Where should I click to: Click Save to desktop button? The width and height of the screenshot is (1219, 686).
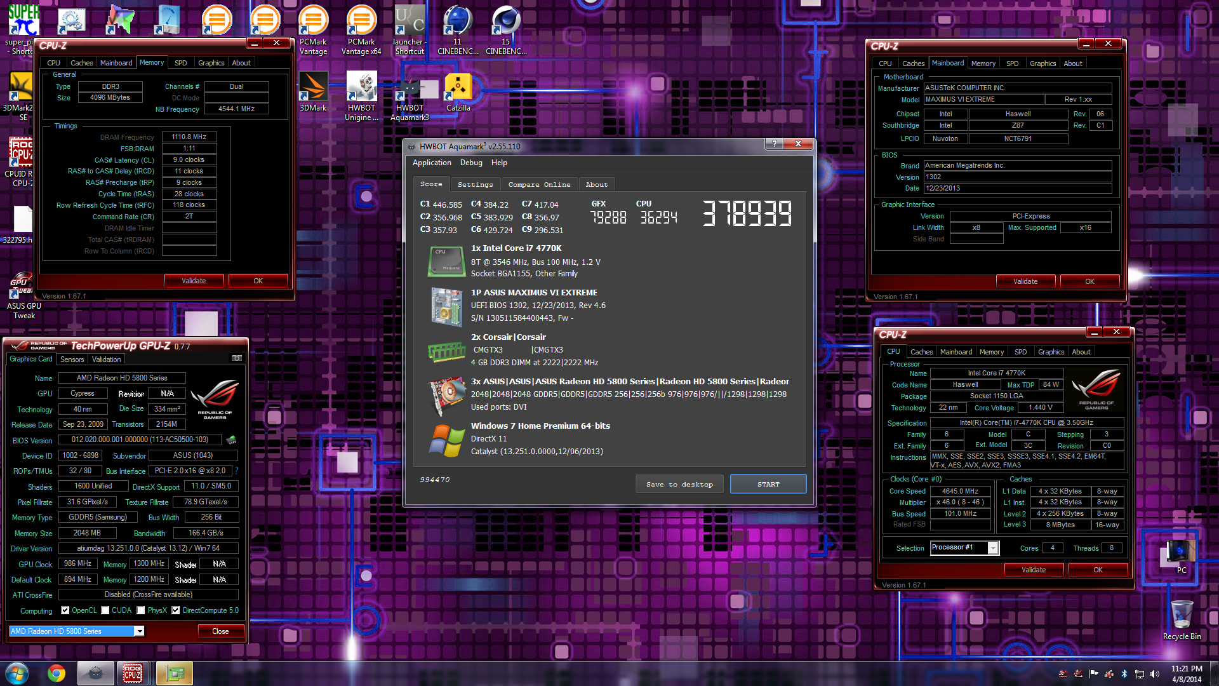point(679,484)
